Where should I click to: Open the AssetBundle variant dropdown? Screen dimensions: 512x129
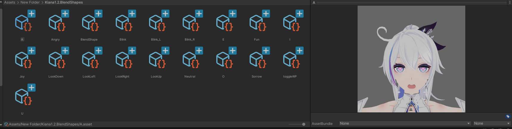tap(492, 123)
